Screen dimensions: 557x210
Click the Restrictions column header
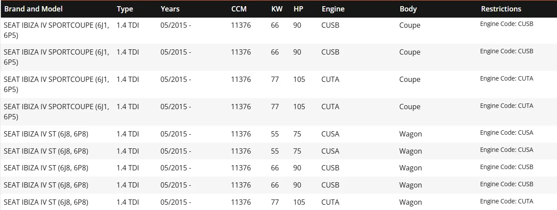(x=501, y=9)
